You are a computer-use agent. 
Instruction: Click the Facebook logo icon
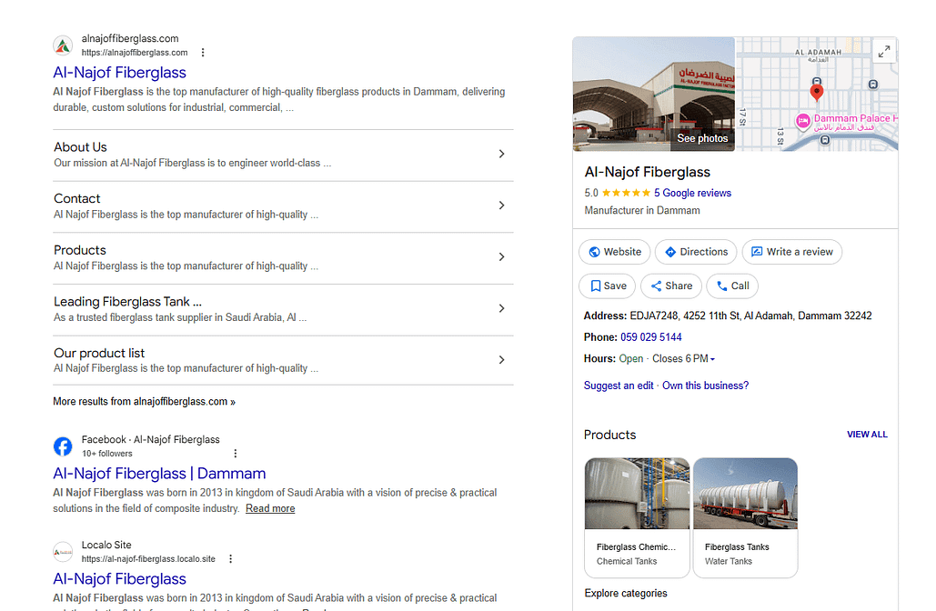pyautogui.click(x=63, y=446)
